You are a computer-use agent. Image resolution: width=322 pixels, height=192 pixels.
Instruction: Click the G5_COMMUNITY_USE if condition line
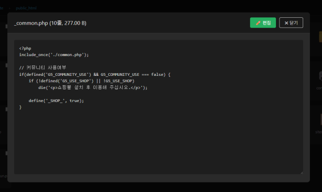pos(95,74)
